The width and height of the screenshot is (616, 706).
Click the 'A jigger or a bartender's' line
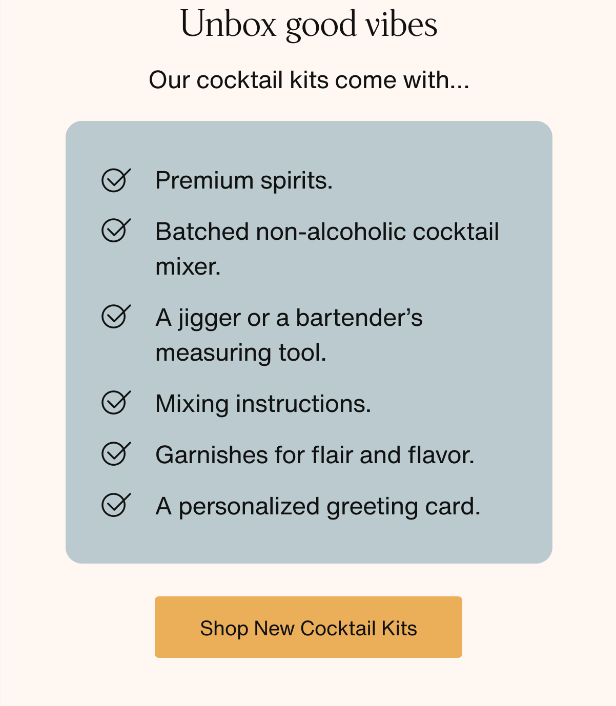(x=289, y=318)
